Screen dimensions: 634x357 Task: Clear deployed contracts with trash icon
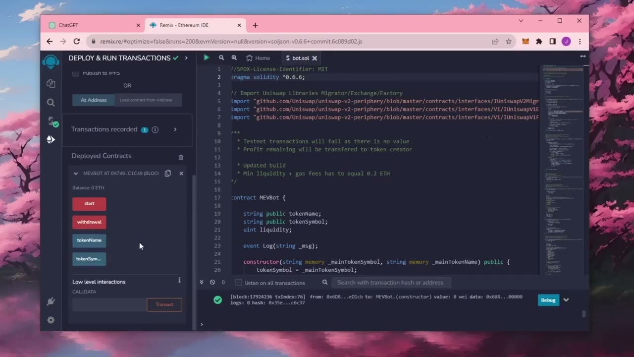181,157
